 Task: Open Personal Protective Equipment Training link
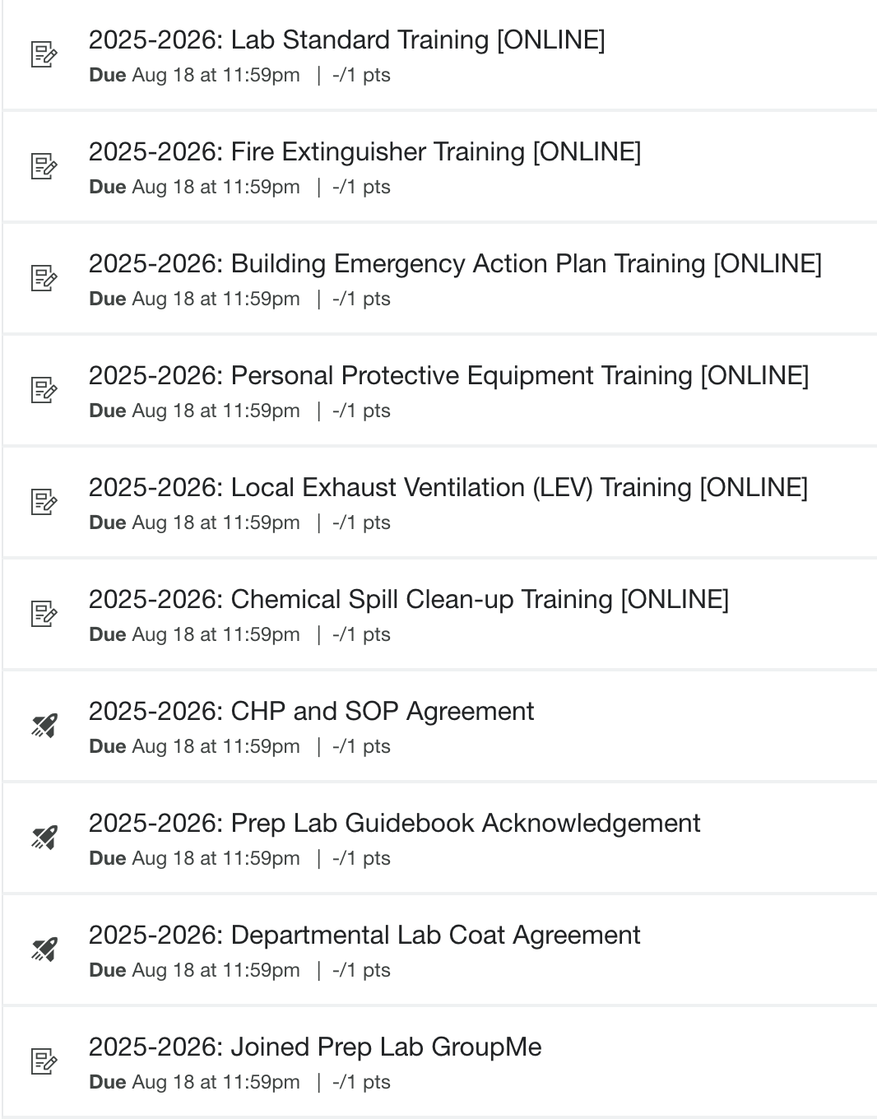[448, 375]
